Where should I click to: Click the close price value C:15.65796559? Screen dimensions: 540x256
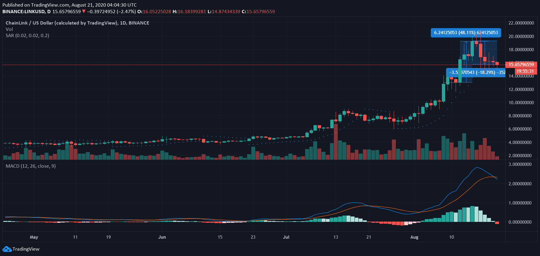point(258,12)
